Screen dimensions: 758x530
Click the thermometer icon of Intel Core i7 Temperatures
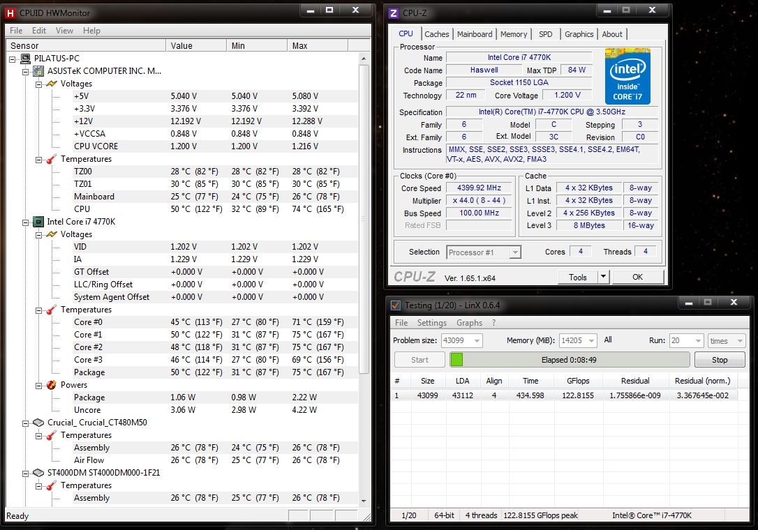coord(51,310)
